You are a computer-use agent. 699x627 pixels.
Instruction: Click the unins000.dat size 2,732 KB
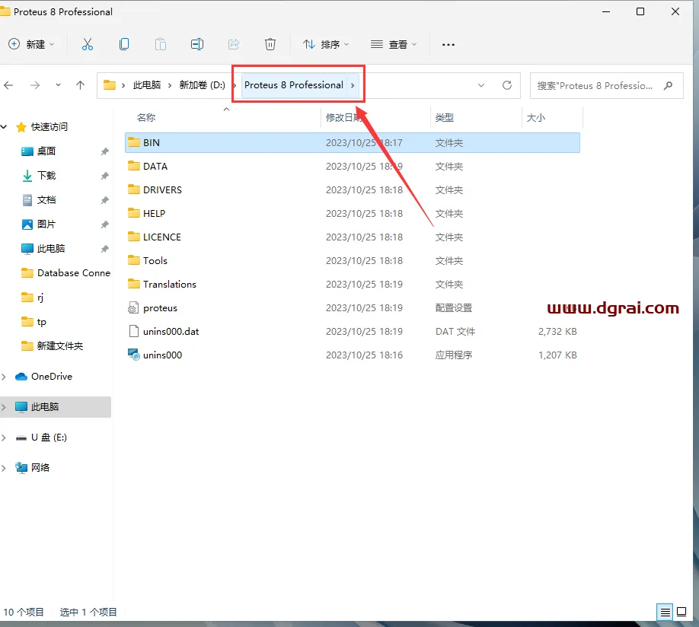click(x=557, y=332)
